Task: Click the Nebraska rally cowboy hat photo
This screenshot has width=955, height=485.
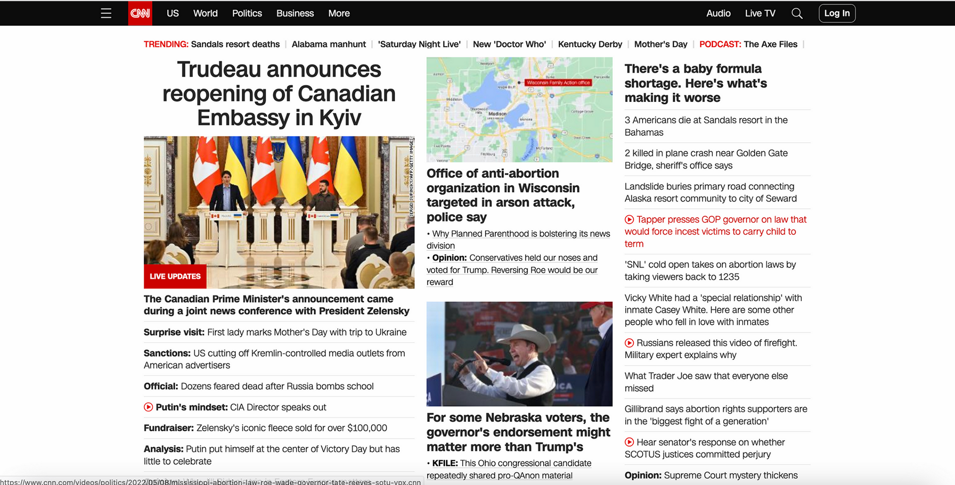Action: coord(519,354)
